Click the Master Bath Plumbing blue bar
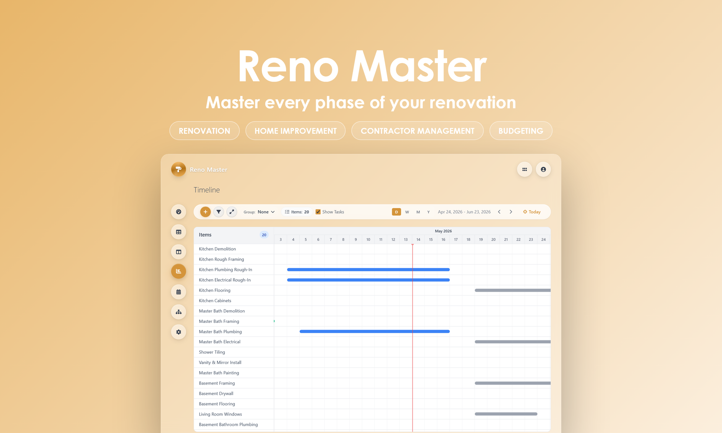Viewport: 722px width, 433px height. click(x=374, y=331)
